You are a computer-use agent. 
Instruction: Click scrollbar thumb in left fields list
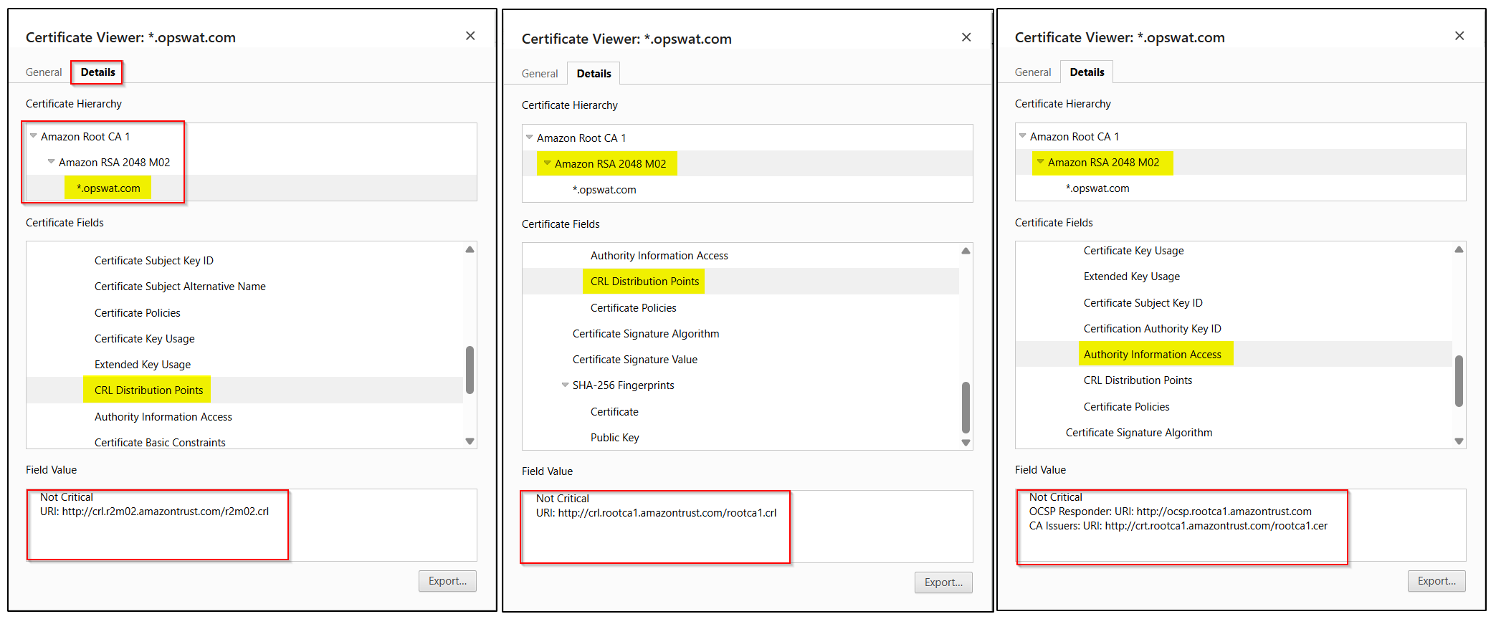tap(470, 370)
